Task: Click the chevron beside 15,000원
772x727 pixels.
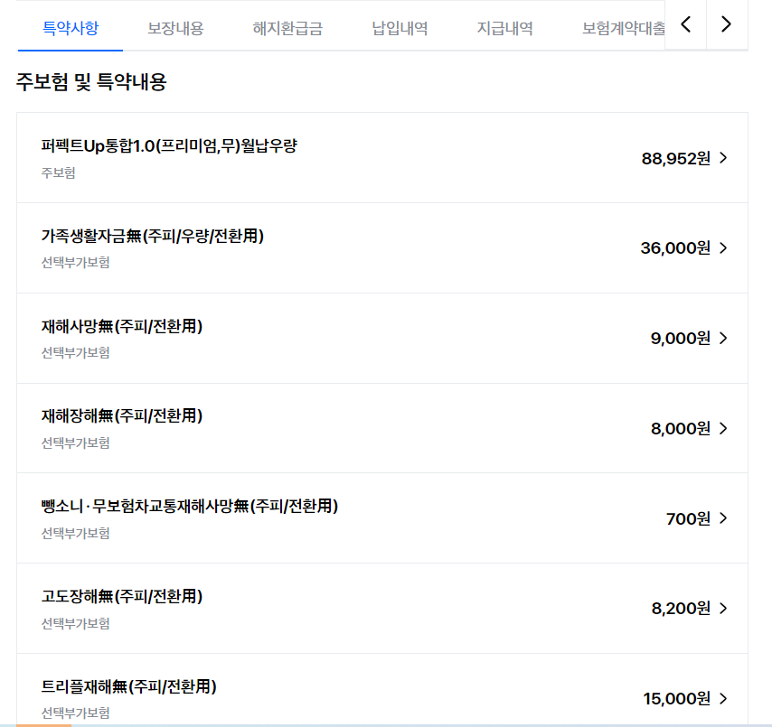Action: click(722, 698)
